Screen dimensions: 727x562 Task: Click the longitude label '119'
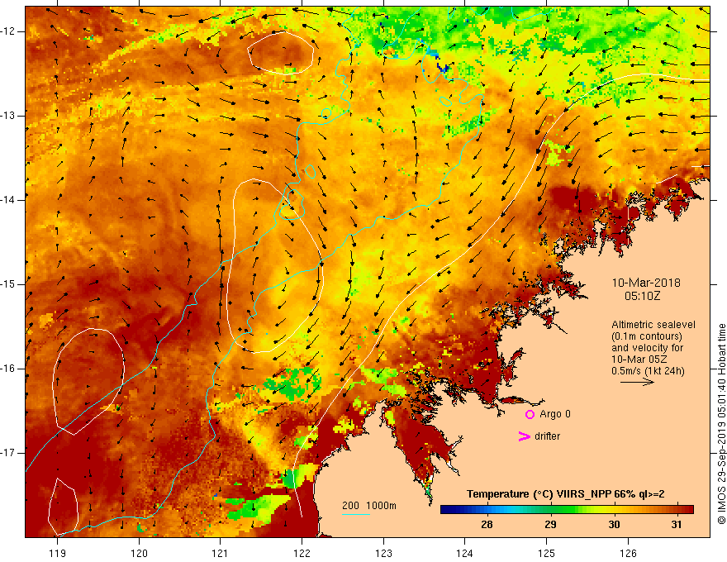point(57,553)
